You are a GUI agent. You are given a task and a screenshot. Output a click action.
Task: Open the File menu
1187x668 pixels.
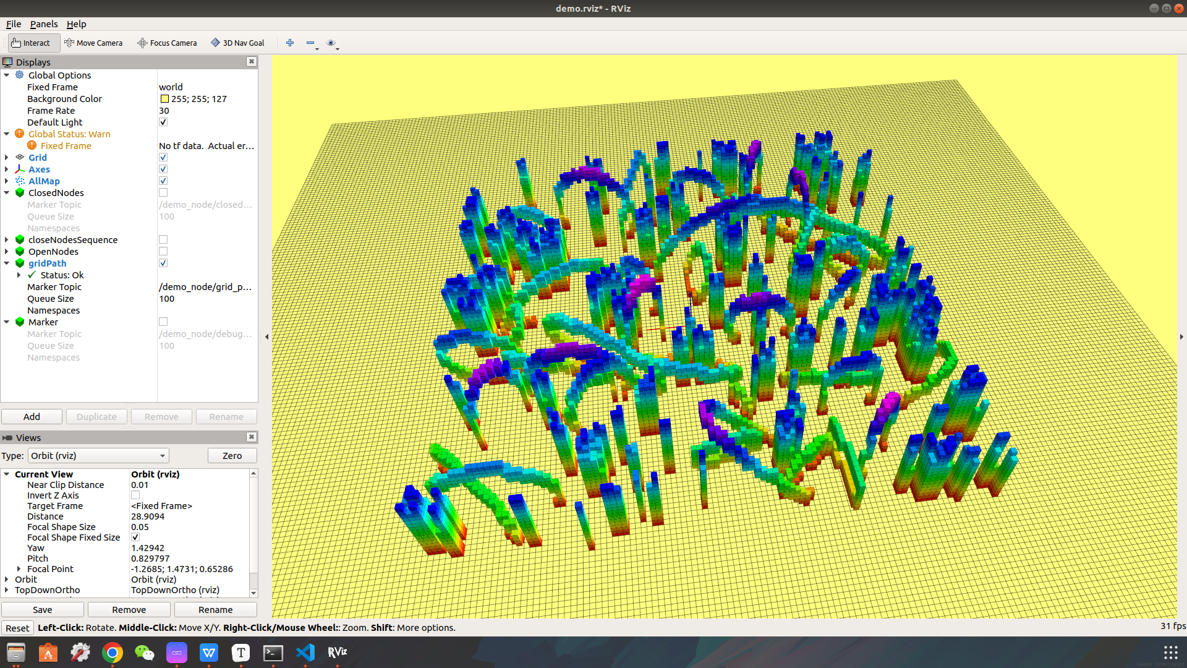click(x=14, y=24)
